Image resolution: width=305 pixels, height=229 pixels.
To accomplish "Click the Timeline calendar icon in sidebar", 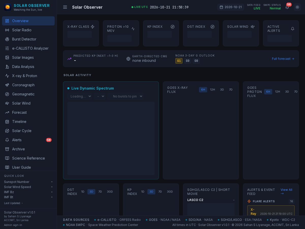I will 7,122.
